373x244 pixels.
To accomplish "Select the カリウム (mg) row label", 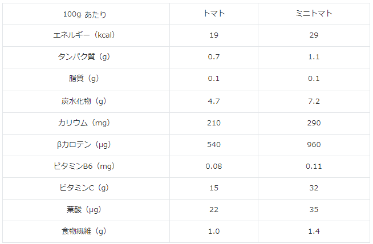I will (86, 123).
